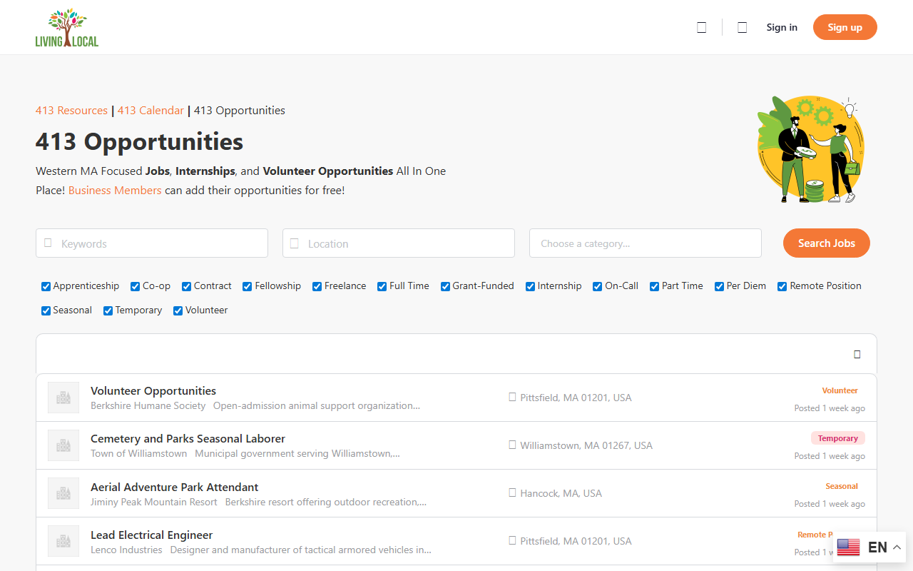
Task: Toggle the Remote Position checkbox
Action: 782,287
